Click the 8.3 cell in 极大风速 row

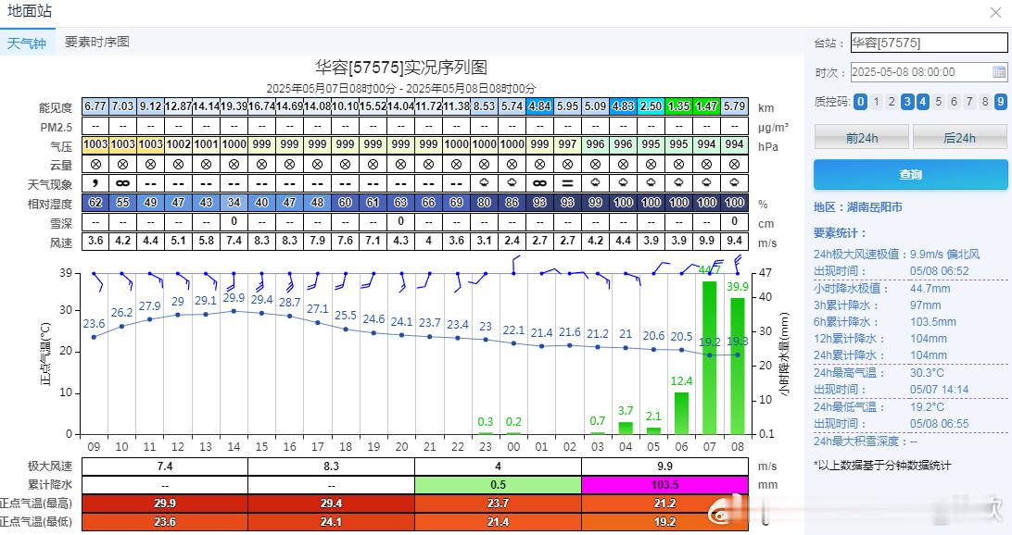[331, 466]
